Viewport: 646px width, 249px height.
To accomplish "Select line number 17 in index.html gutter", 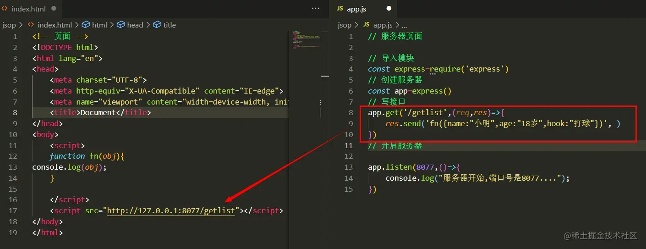I will click(x=13, y=210).
